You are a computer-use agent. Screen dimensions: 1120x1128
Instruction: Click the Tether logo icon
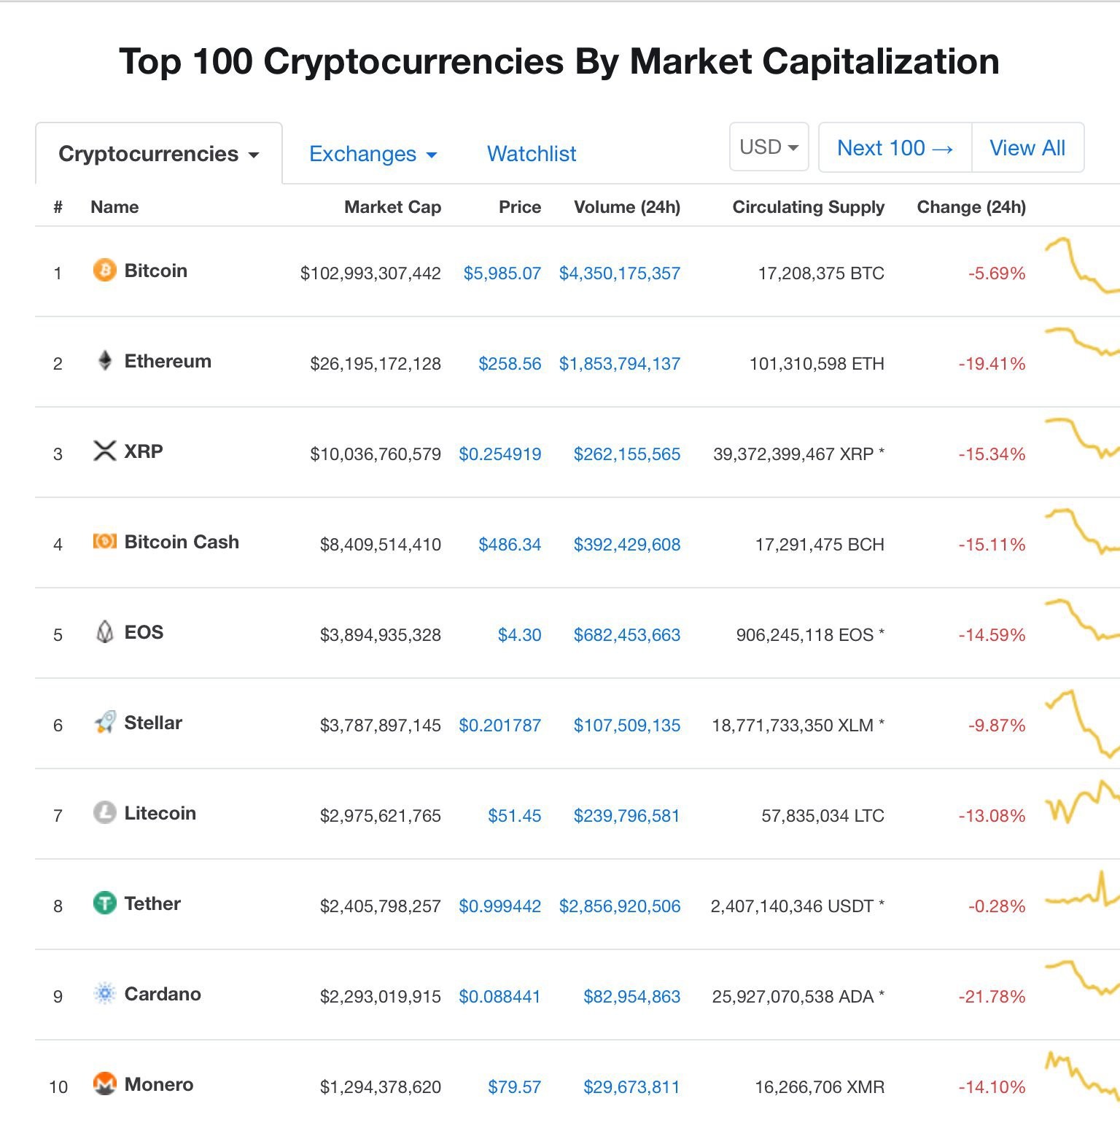104,903
